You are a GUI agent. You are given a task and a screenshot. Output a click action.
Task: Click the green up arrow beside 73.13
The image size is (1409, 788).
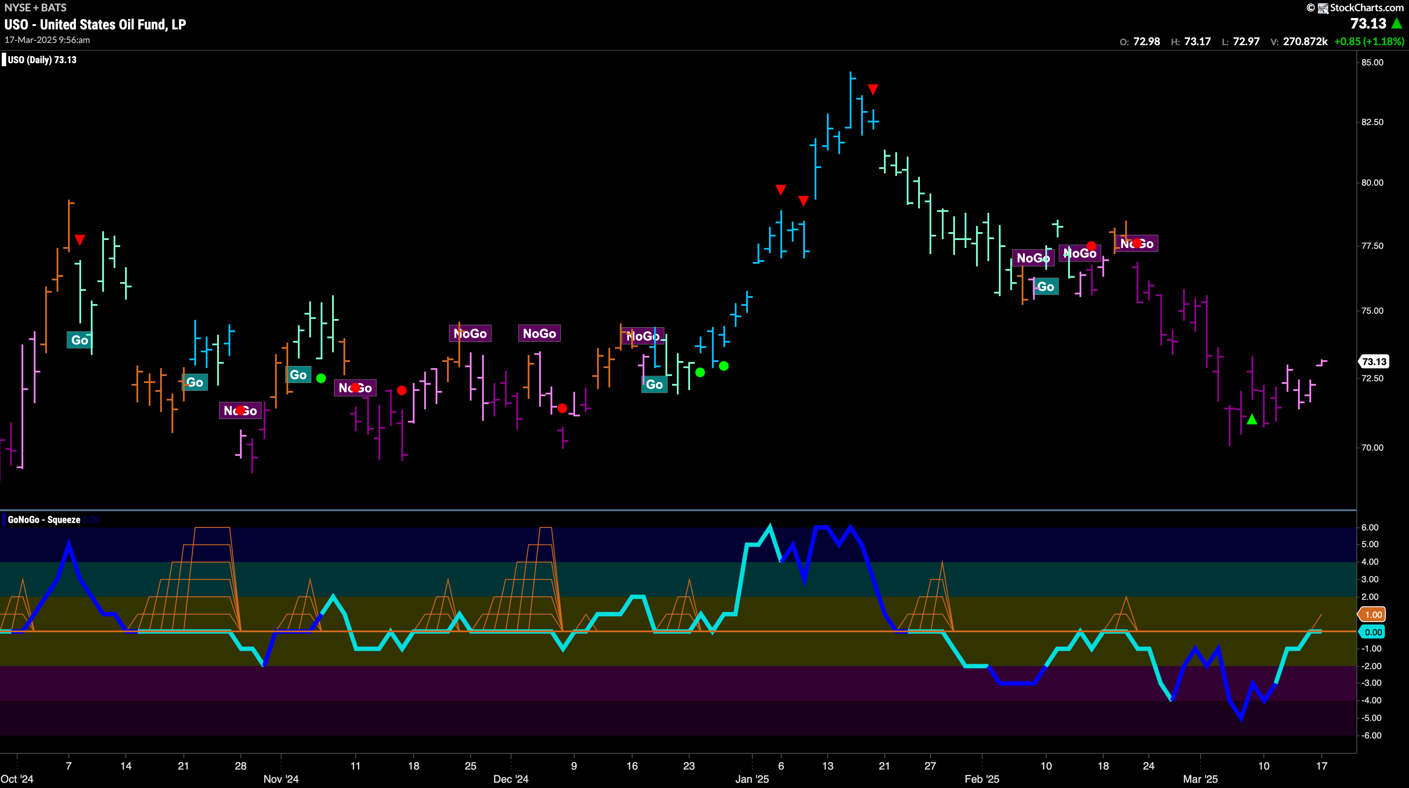(1396, 24)
